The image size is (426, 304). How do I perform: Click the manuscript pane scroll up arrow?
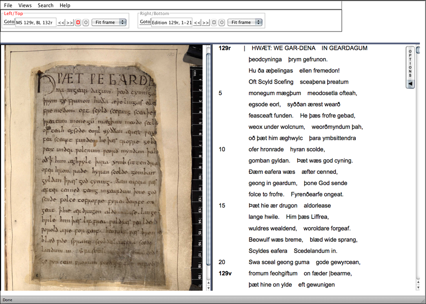point(208,283)
